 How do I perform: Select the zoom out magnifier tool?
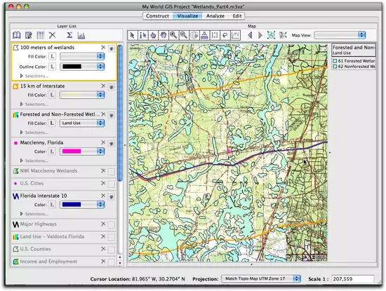click(x=184, y=36)
